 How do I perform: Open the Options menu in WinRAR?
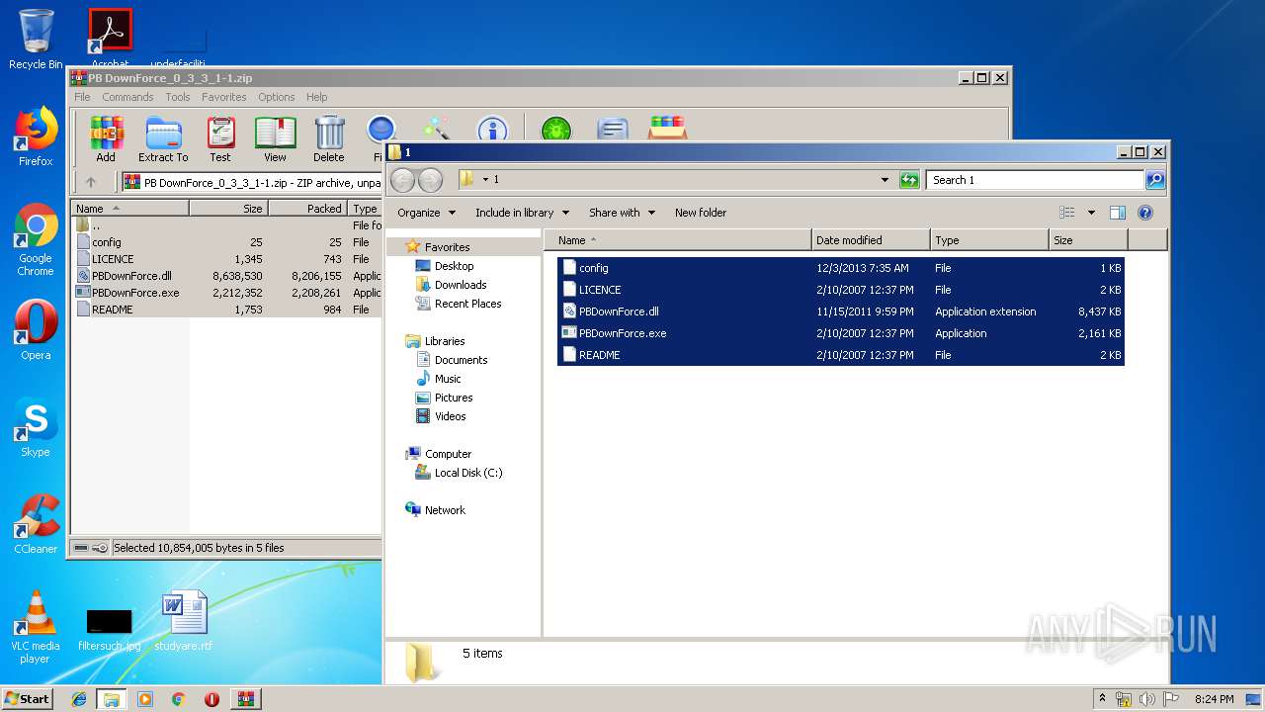pyautogui.click(x=277, y=97)
